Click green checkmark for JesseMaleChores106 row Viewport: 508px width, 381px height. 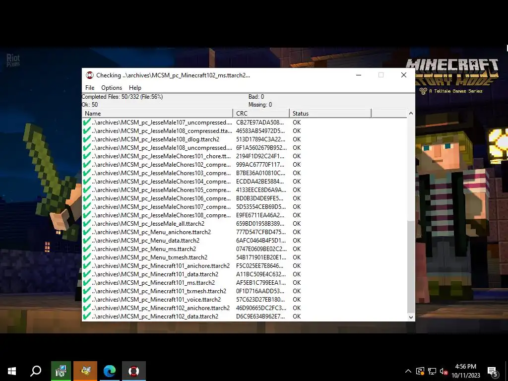click(86, 198)
